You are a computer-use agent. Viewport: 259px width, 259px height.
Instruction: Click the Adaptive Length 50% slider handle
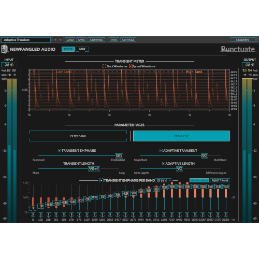[179, 169]
